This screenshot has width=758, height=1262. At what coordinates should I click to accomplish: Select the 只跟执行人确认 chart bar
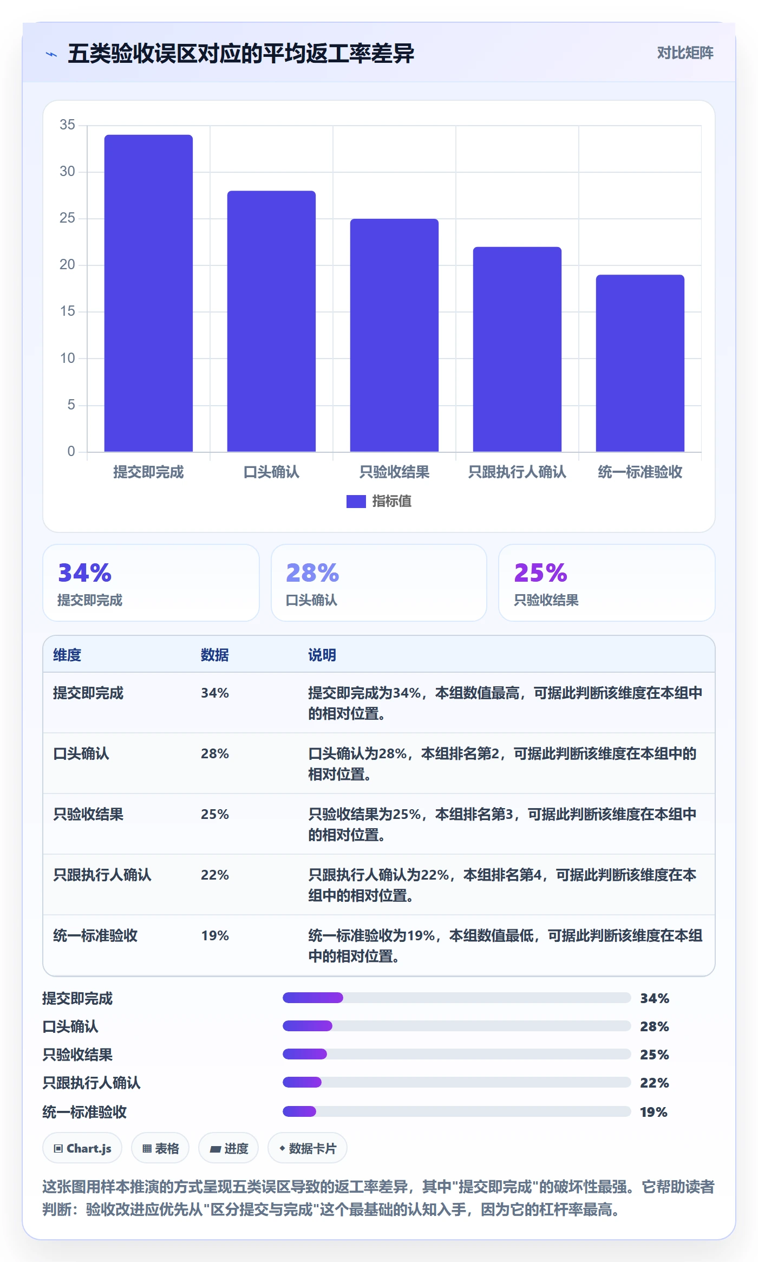(517, 349)
